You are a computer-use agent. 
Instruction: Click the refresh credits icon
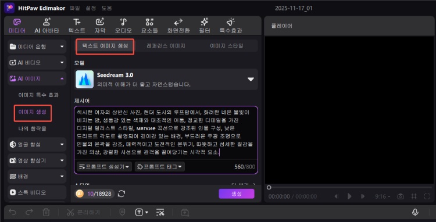pyautogui.click(x=121, y=194)
